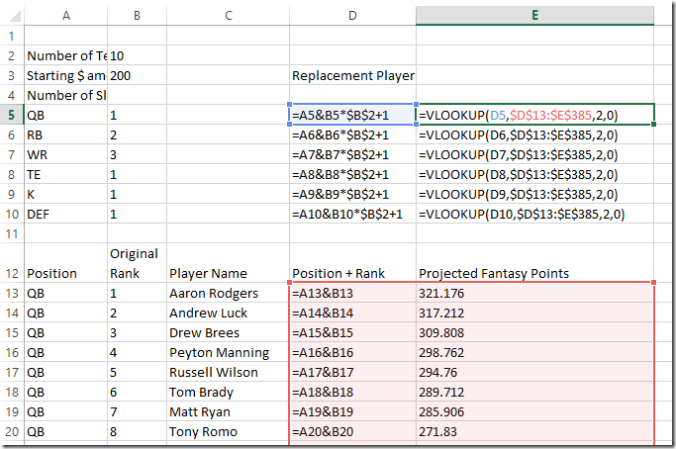Click the green fill handle of cell E5

point(653,124)
